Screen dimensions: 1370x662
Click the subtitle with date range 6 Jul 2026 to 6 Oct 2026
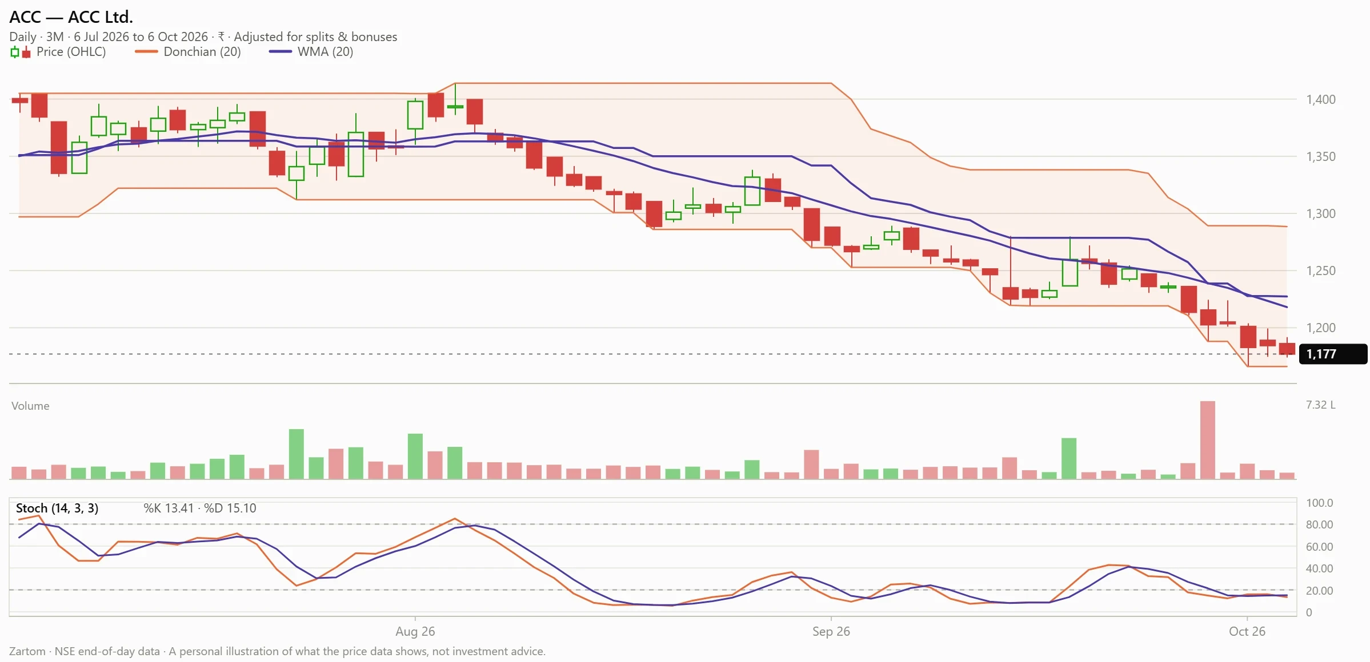[x=203, y=37]
